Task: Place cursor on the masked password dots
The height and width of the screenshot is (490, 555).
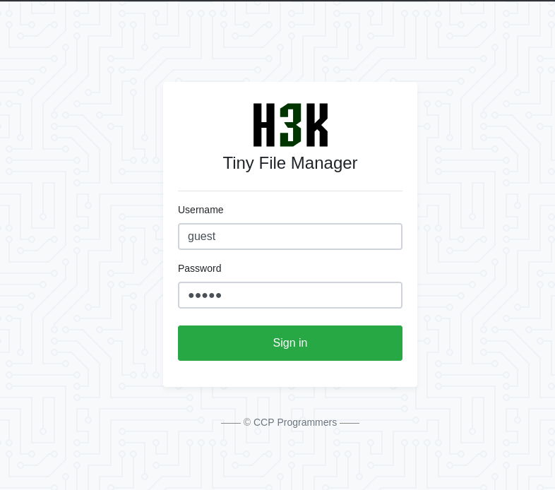Action: (205, 295)
